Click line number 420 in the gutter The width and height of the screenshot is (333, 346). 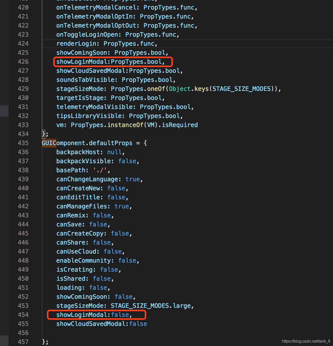(23, 8)
